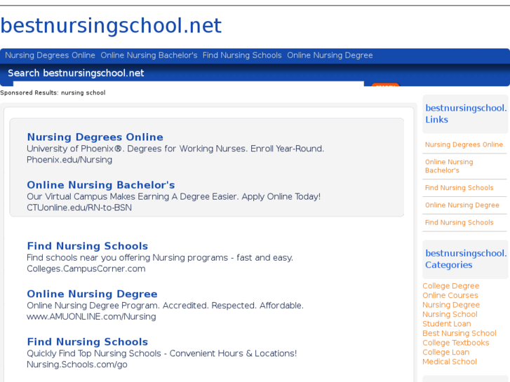Click 'Quickly Find Top Nursing Schools' description
510x382 pixels.
[x=161, y=353]
